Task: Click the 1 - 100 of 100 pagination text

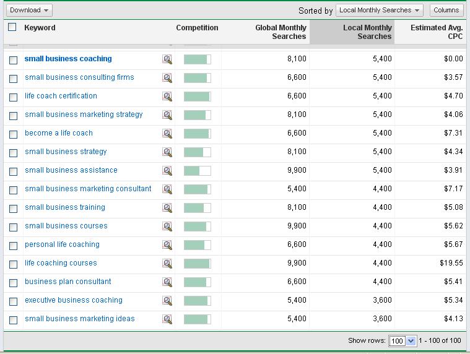Action: point(440,340)
